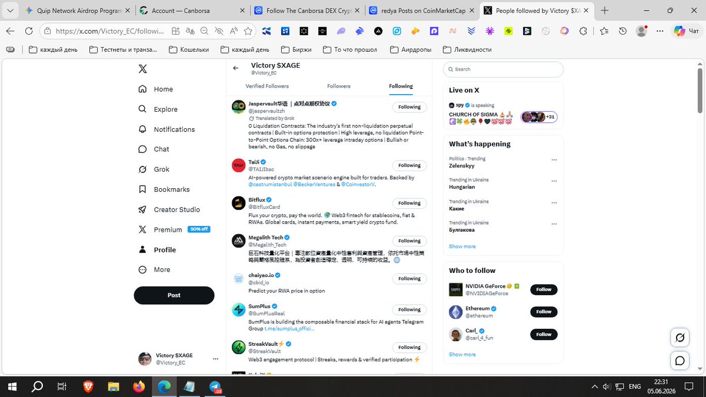This screenshot has width=706, height=397.
Task: Toggle Following button for StreakVault
Action: click(409, 347)
